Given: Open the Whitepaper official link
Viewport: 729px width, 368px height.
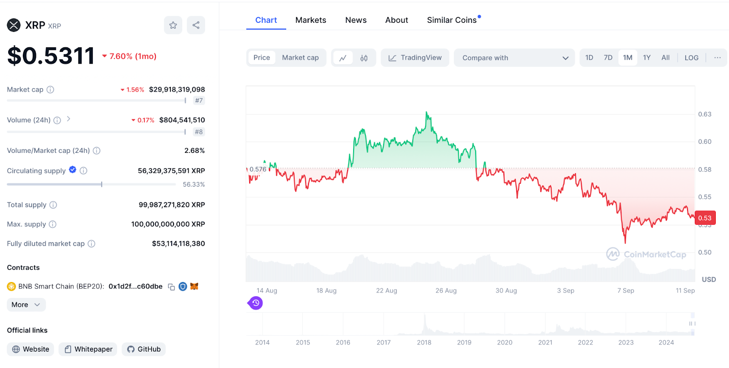Looking at the screenshot, I should [x=88, y=349].
